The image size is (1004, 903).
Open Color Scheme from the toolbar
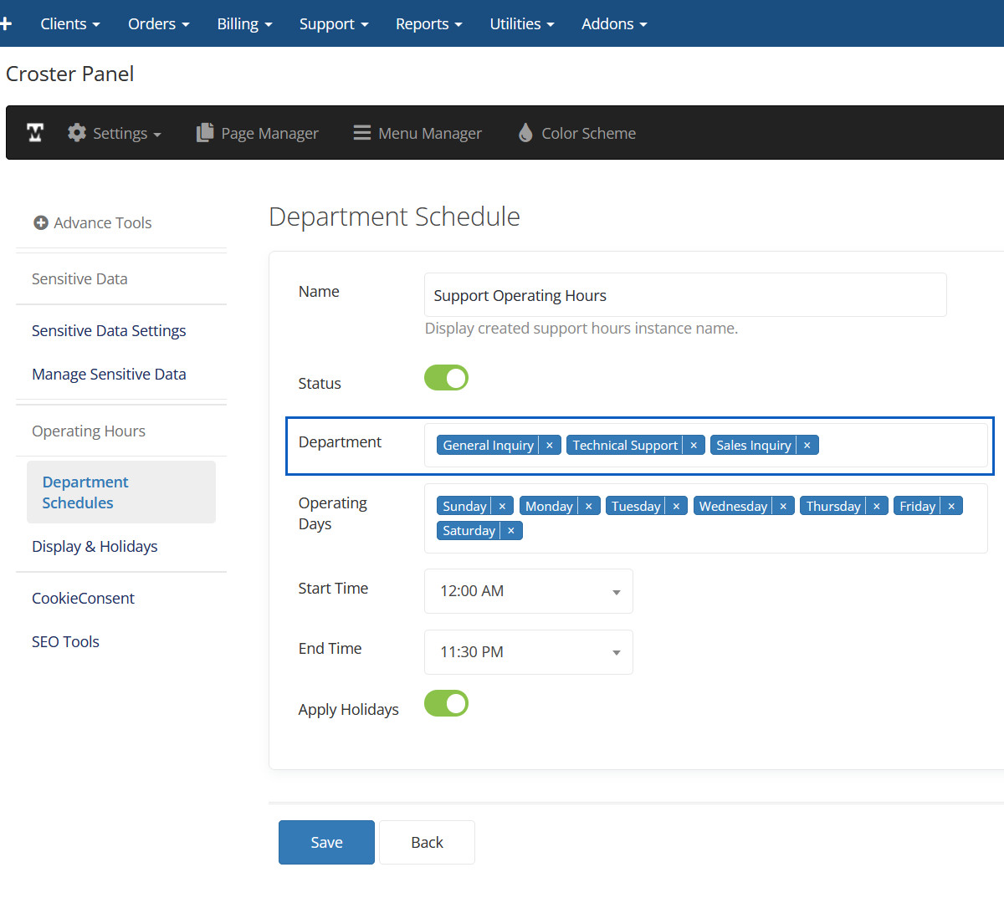coord(576,133)
